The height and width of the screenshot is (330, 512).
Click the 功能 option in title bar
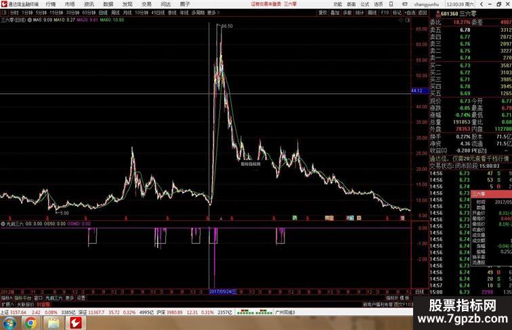click(338, 4)
